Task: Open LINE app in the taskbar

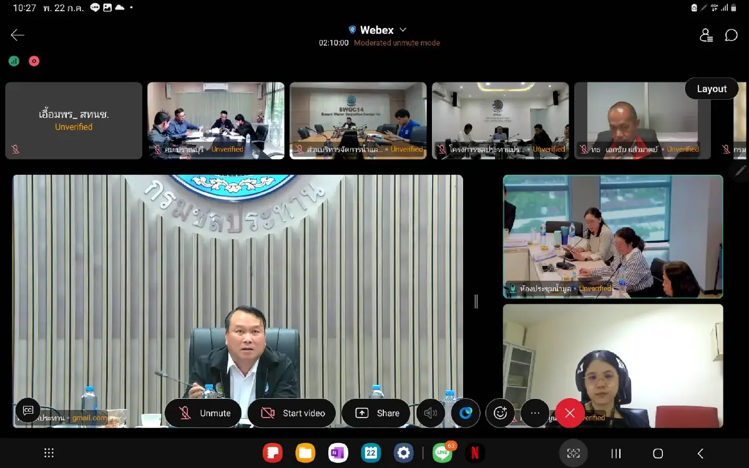Action: pos(443,453)
